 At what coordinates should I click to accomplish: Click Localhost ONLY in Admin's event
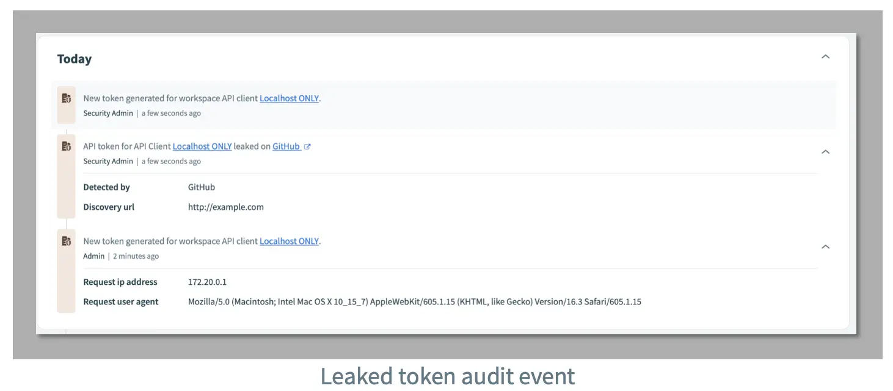(x=289, y=241)
